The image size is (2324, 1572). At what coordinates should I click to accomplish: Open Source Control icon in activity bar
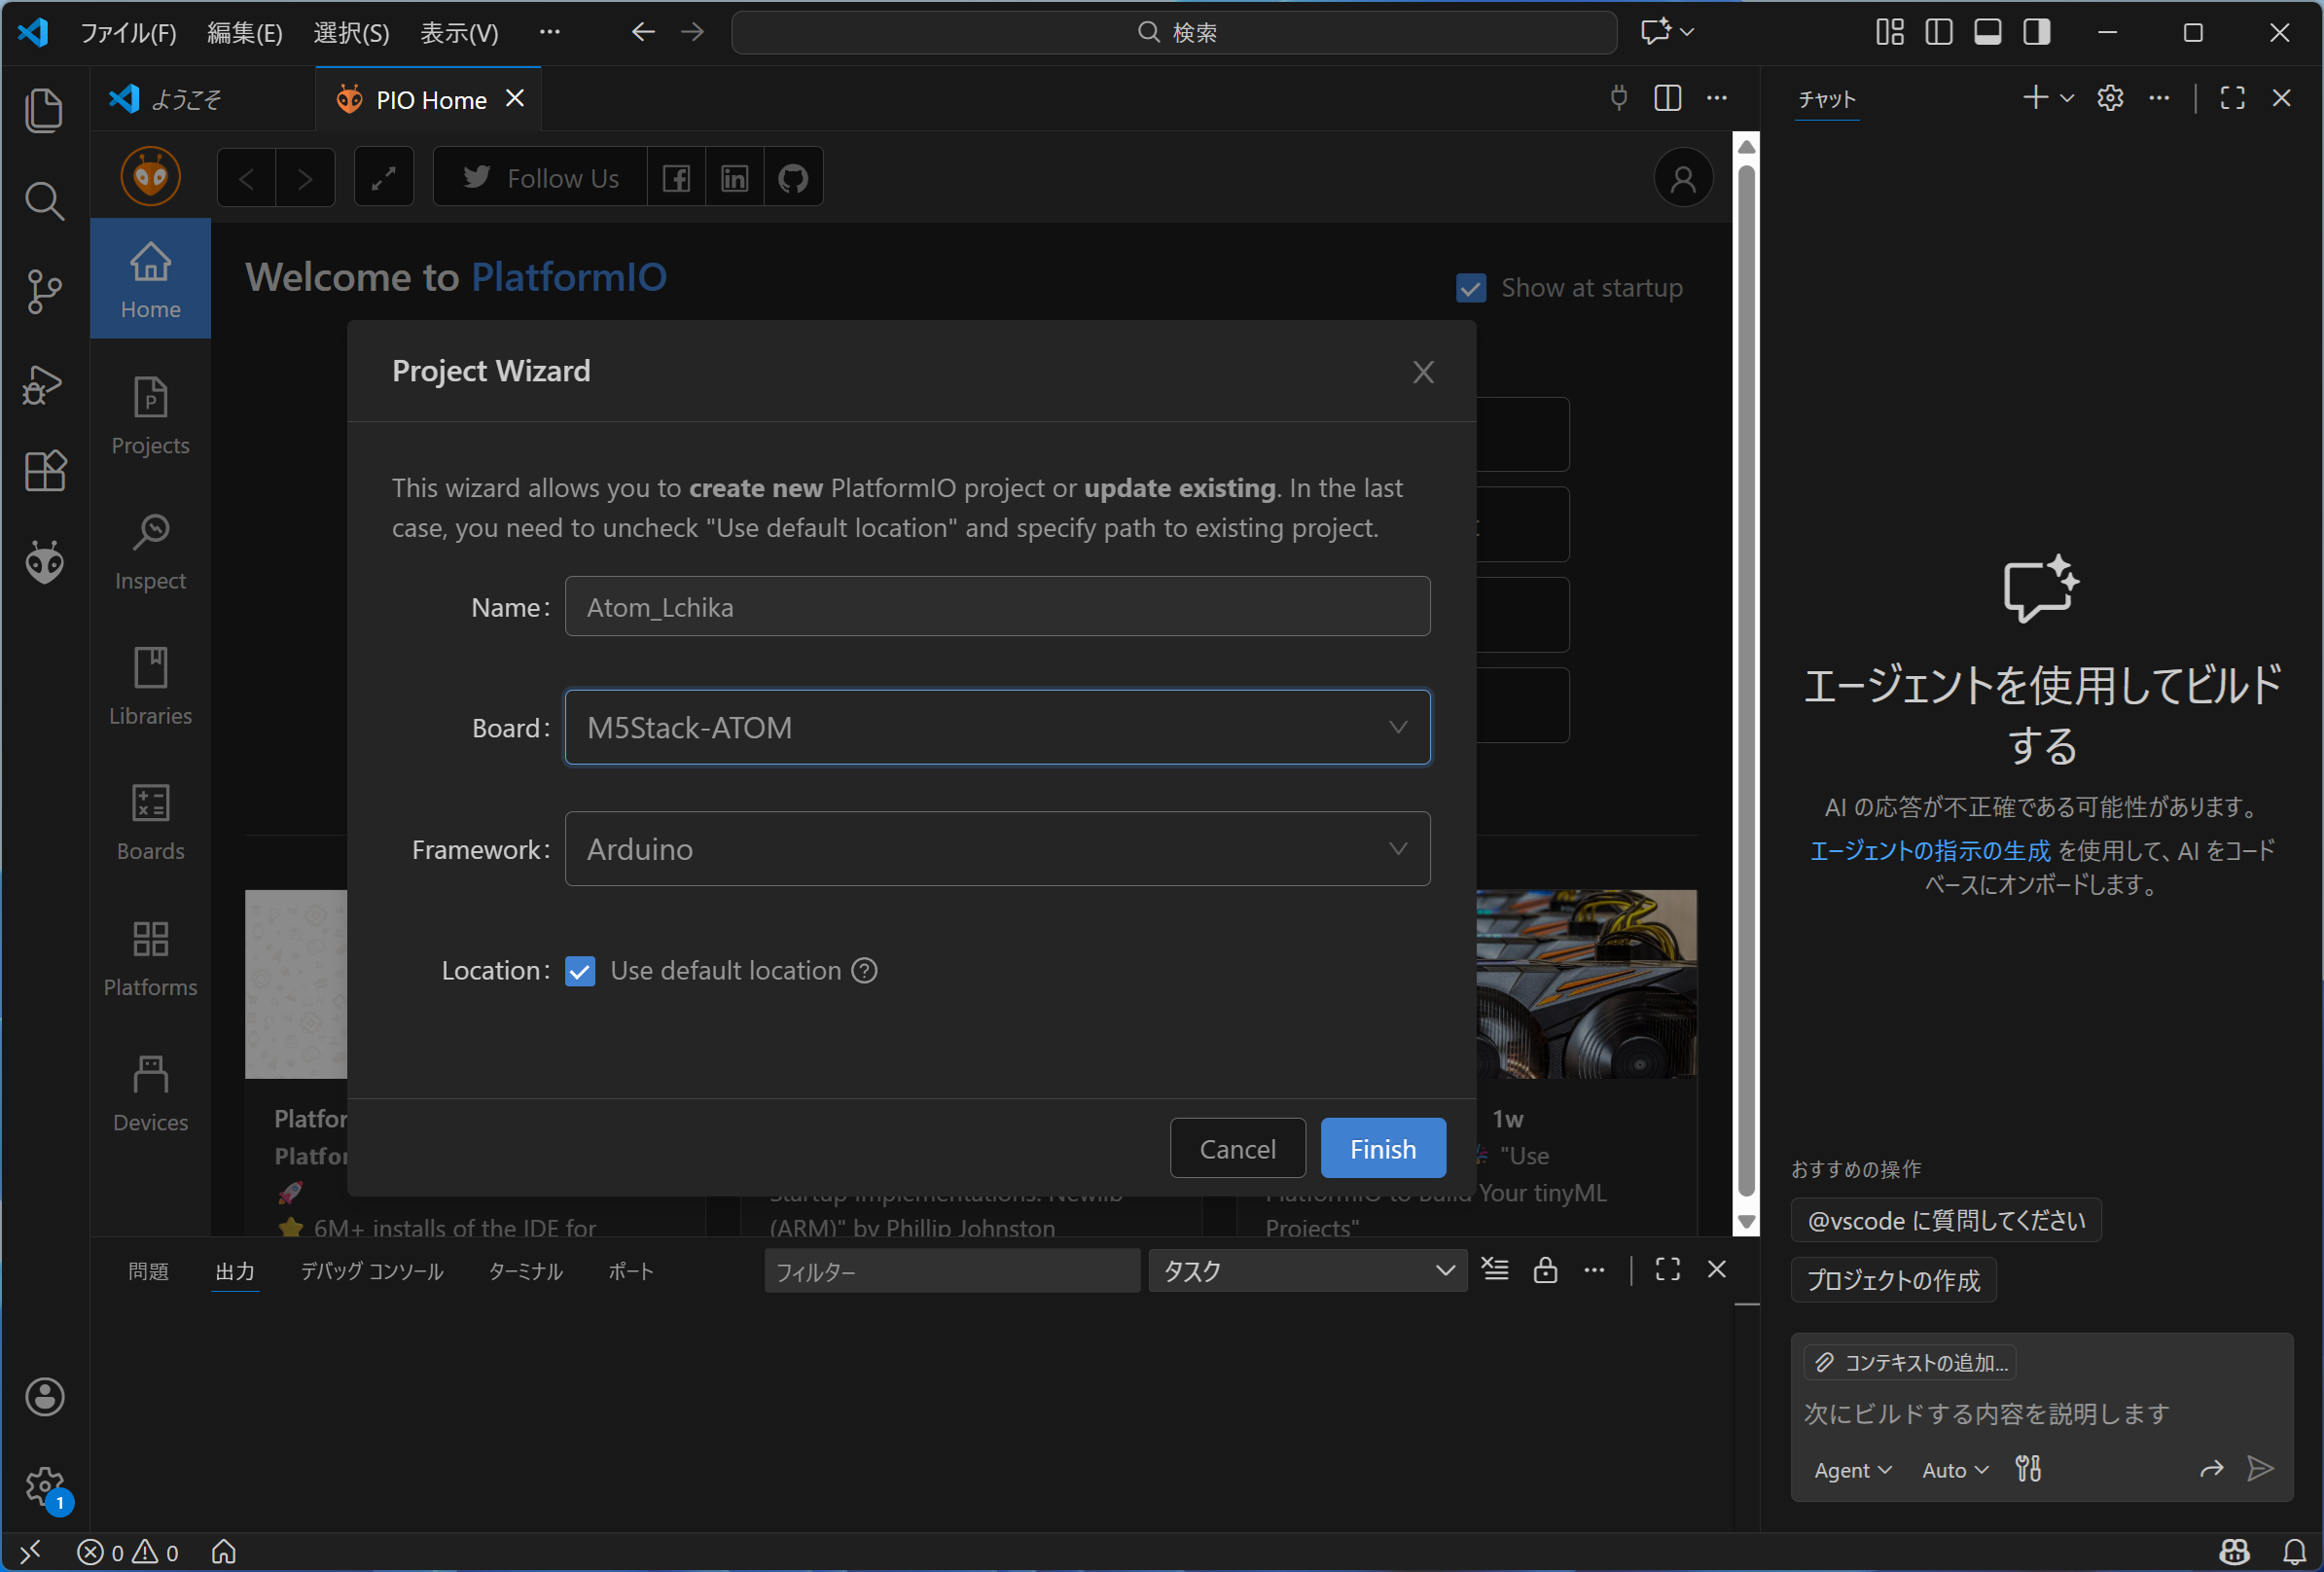tap(44, 292)
